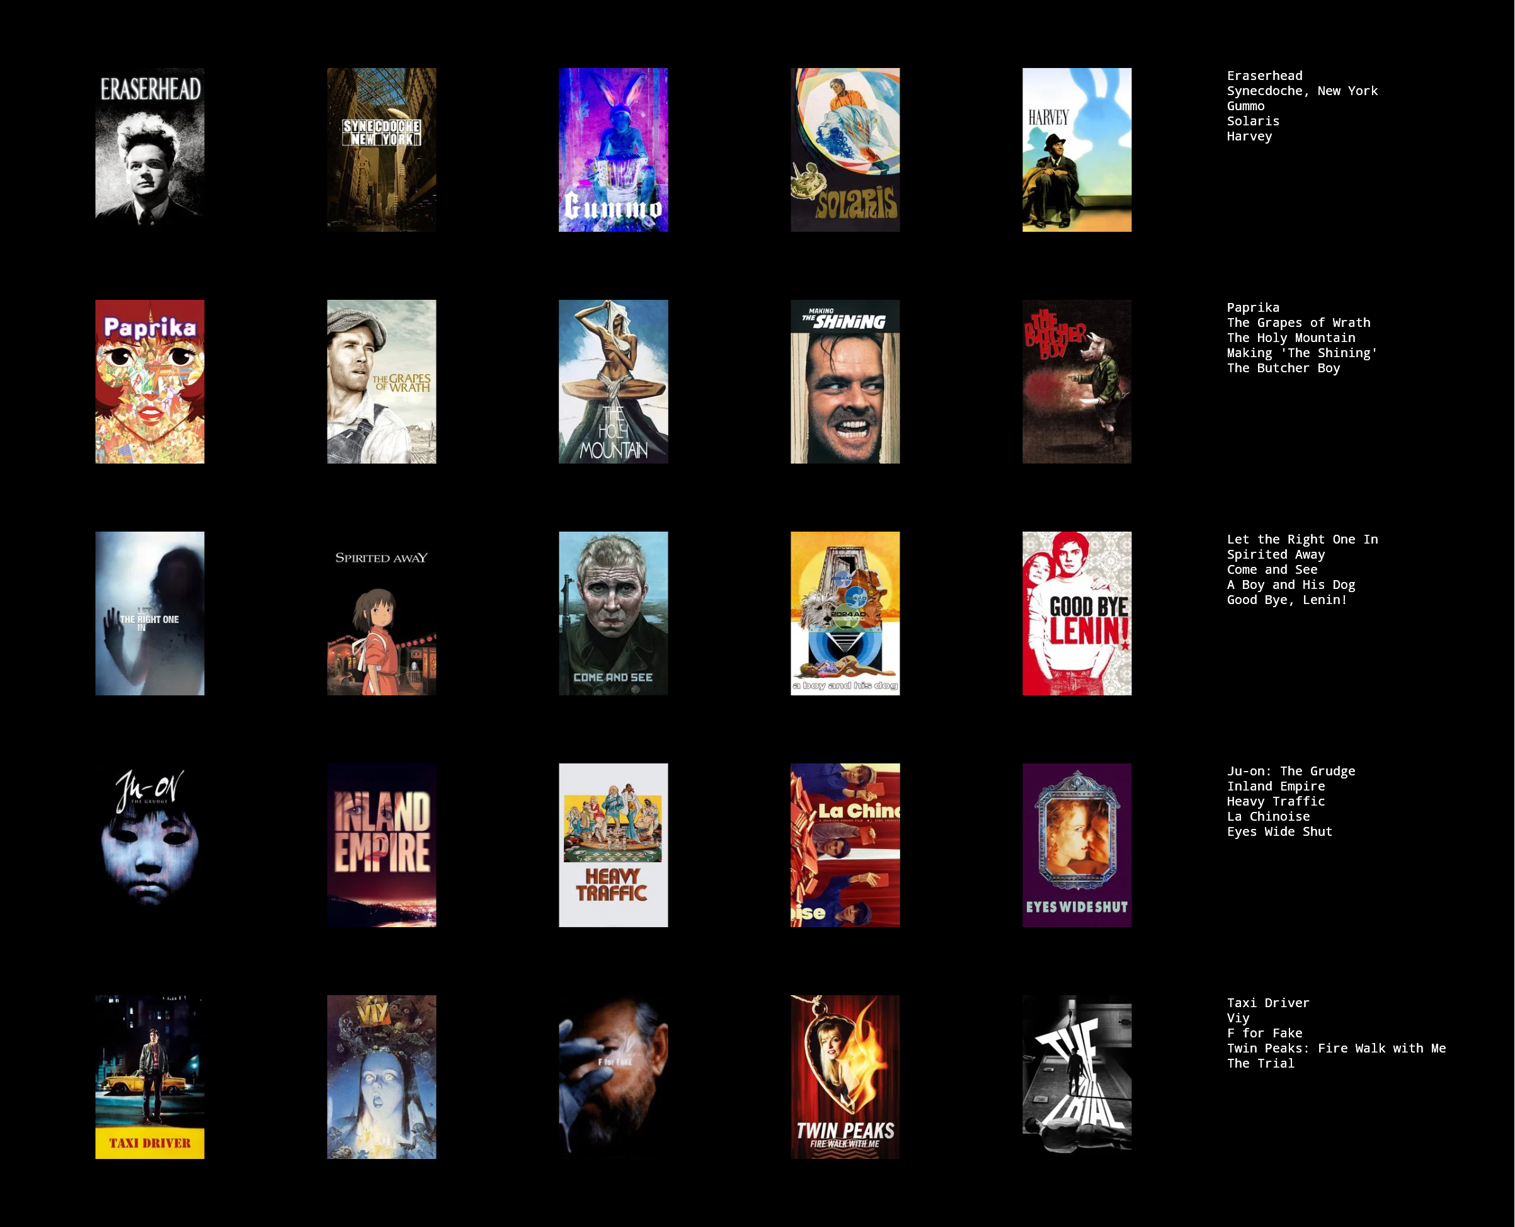Viewport: 1515px width, 1227px height.
Task: Open the Inland Empire poster
Action: point(382,845)
